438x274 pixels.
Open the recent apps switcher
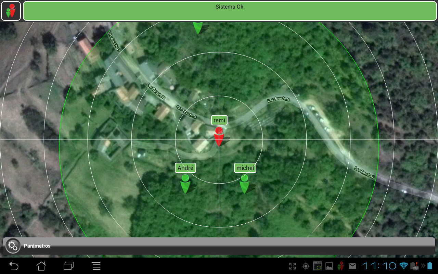tap(69, 266)
